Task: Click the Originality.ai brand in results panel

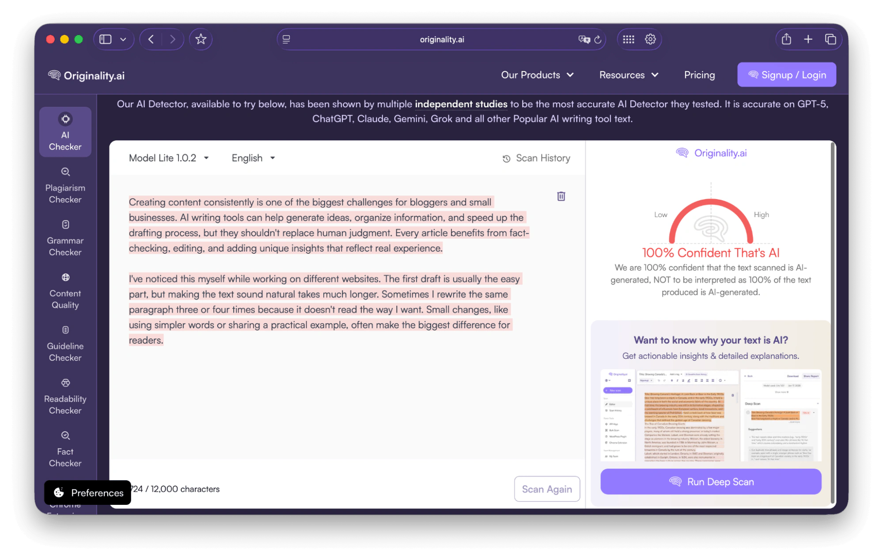Action: point(711,153)
